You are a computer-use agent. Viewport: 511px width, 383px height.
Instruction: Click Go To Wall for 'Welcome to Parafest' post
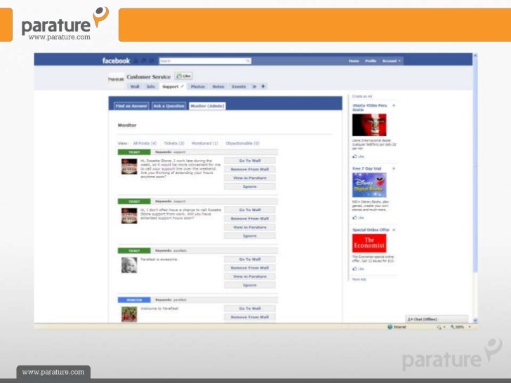(x=250, y=309)
